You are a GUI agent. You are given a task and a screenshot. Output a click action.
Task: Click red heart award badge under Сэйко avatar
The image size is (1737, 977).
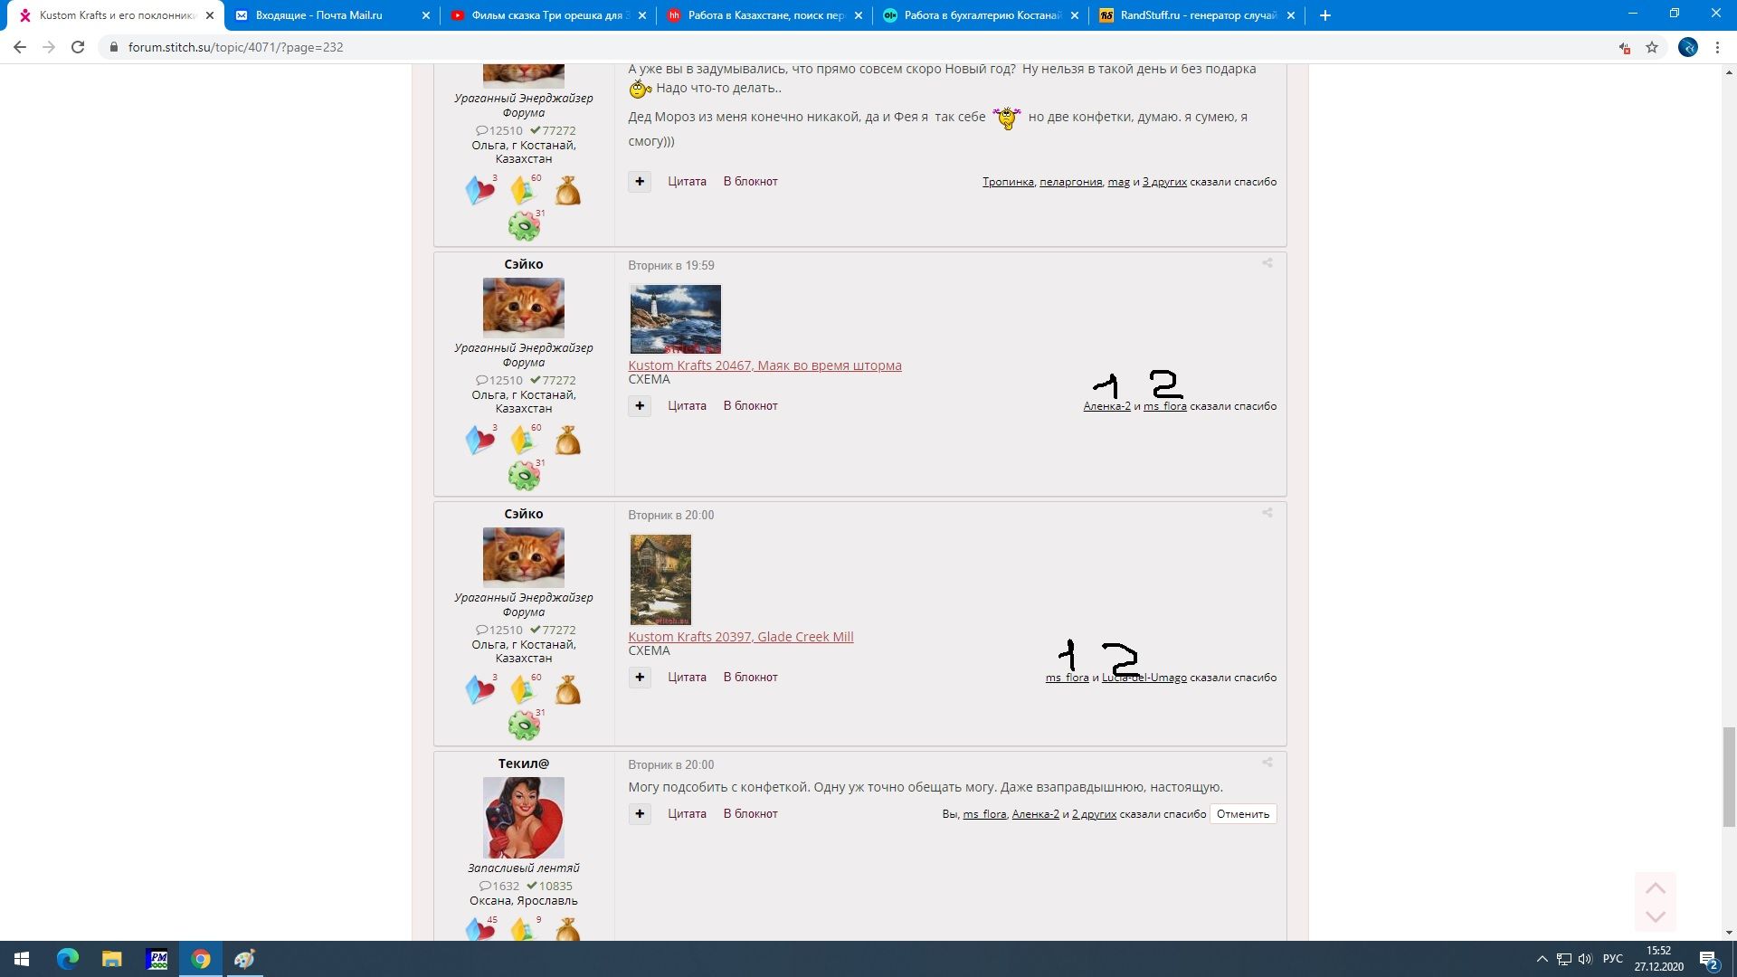coord(480,441)
